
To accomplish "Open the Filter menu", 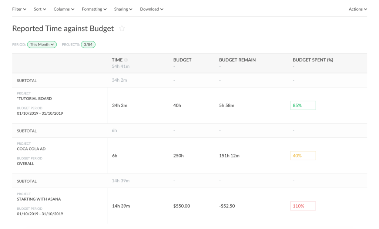I will click(x=19, y=9).
